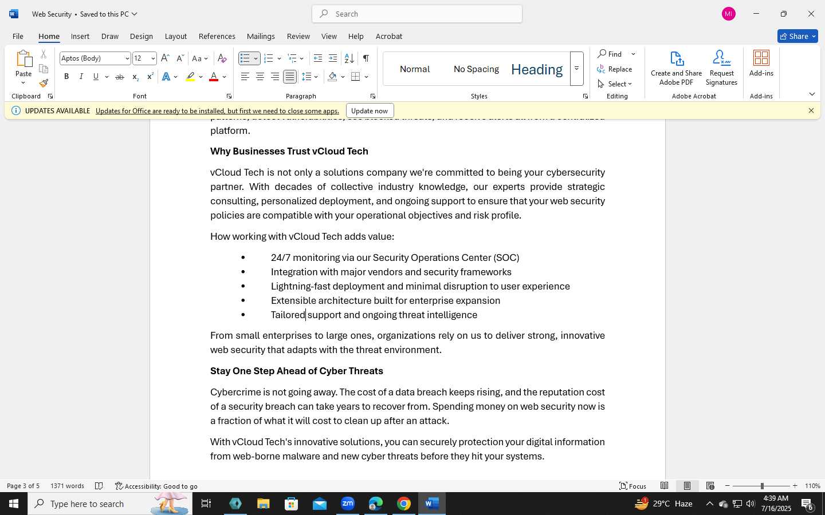Increase paragraph indent
The height and width of the screenshot is (515, 825).
(333, 58)
